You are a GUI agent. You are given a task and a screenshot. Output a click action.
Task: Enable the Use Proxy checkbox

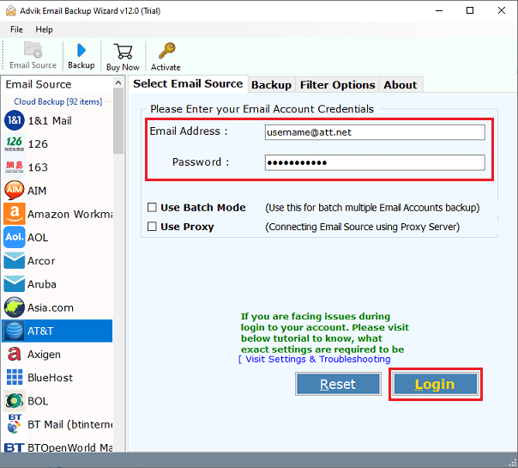(152, 227)
